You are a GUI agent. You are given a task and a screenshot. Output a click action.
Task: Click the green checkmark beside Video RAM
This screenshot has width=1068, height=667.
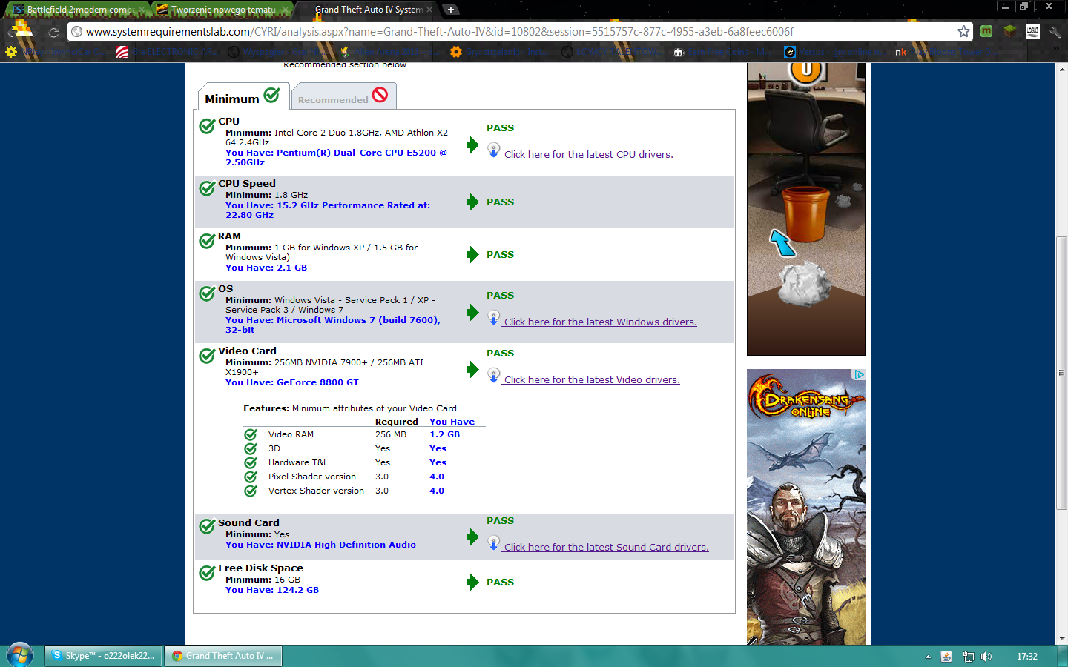point(251,434)
